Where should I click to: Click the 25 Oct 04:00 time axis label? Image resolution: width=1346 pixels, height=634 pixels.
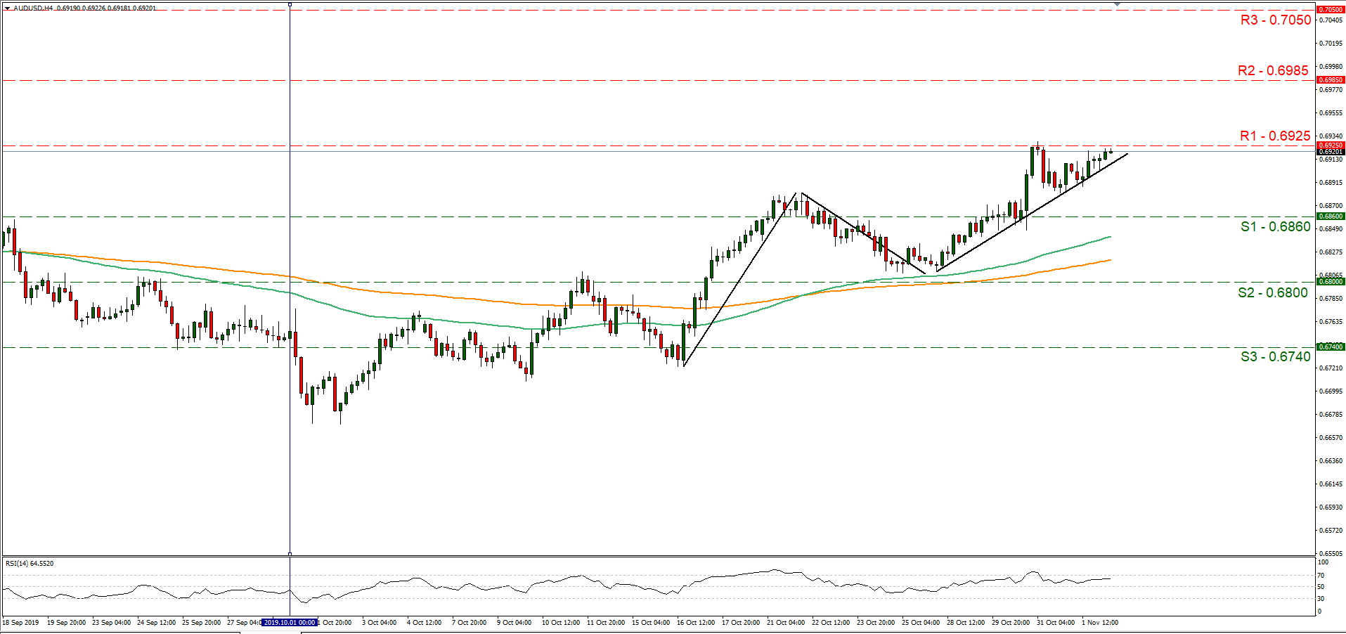tap(921, 623)
